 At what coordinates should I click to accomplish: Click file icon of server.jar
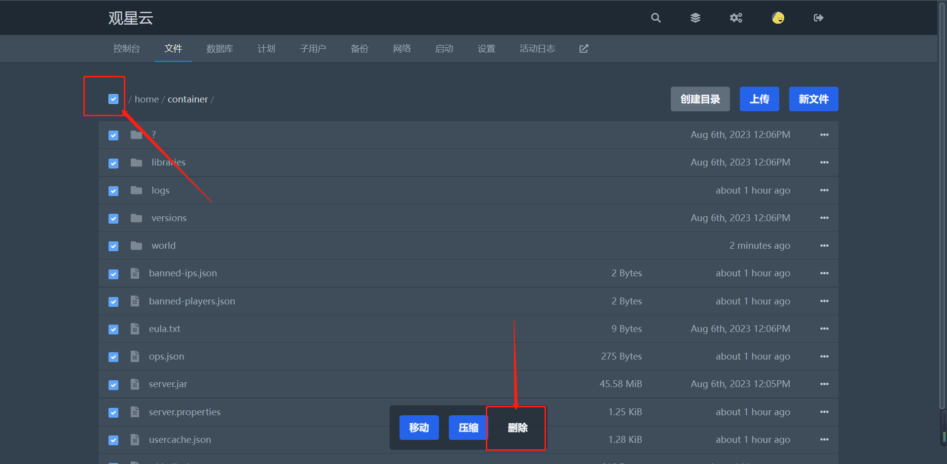click(x=135, y=384)
